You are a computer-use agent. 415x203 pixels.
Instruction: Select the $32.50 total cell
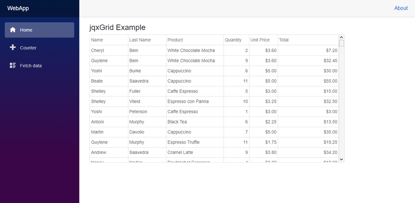pyautogui.click(x=308, y=101)
